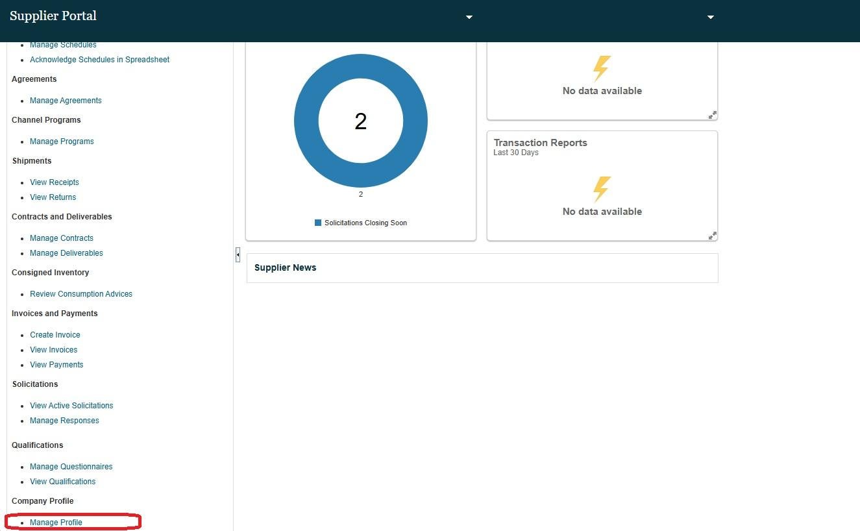The height and width of the screenshot is (531, 860).
Task: Open Manage Programs under Channel Programs
Action: [x=62, y=142]
